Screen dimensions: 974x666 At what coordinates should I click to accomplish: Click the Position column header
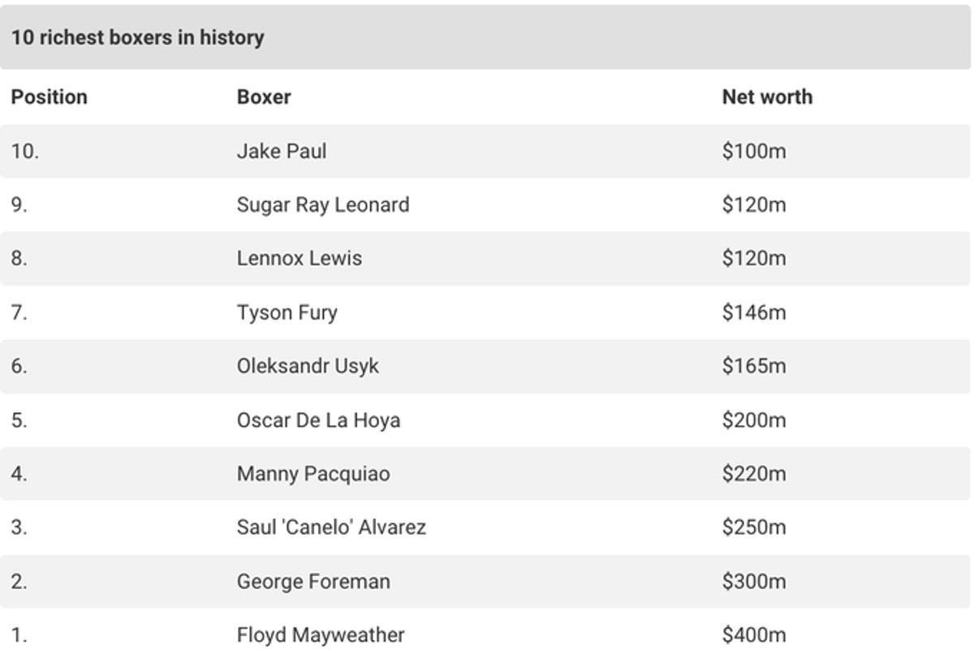point(49,97)
